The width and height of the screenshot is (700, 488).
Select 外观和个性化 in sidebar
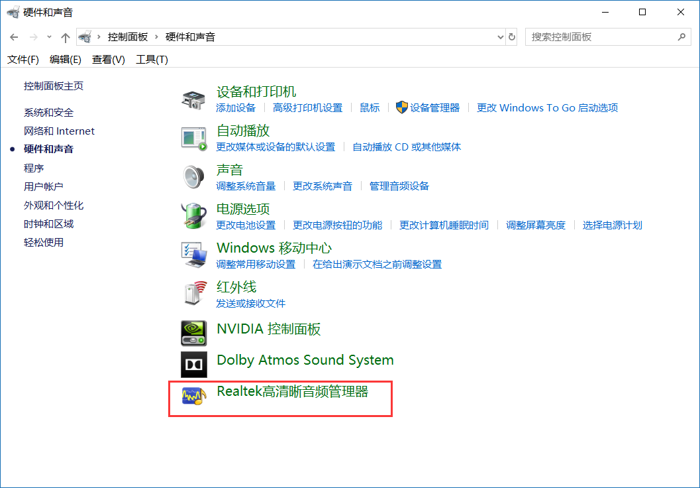(x=54, y=205)
